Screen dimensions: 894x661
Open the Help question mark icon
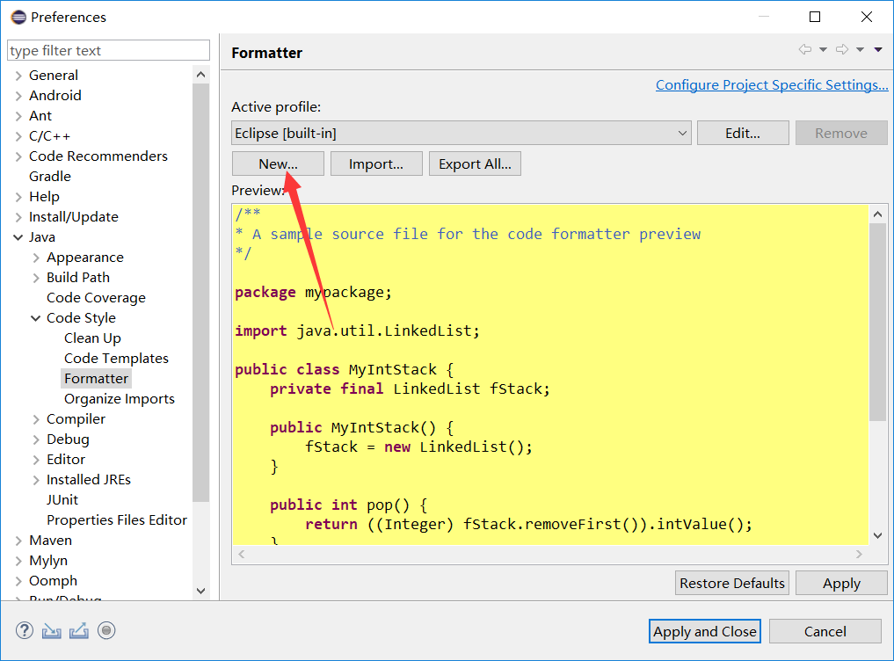coord(25,630)
